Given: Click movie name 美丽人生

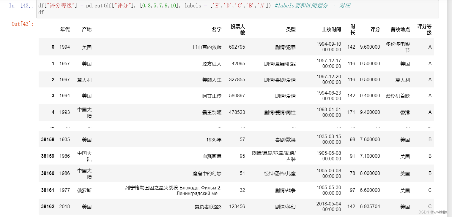Looking at the screenshot, I should (212, 79).
